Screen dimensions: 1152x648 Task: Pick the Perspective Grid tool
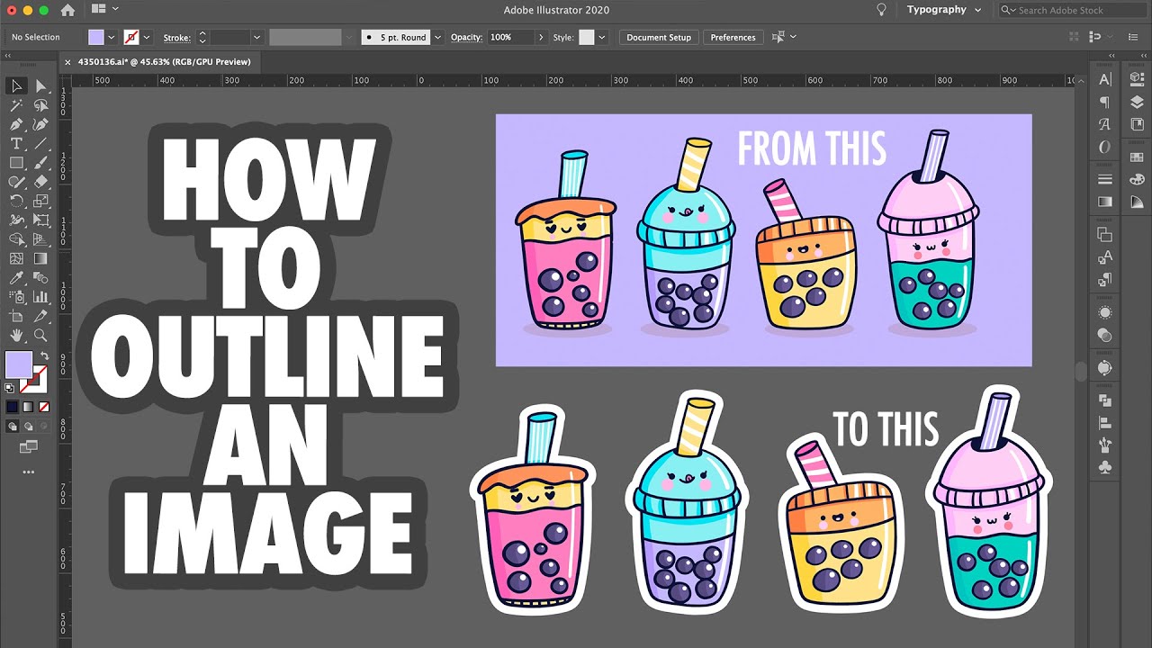40,239
